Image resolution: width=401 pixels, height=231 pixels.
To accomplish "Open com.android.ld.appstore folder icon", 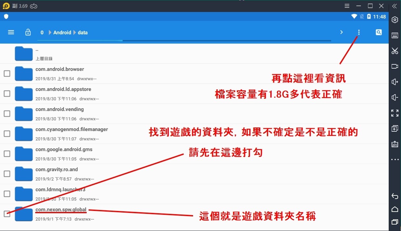I will tap(24, 94).
